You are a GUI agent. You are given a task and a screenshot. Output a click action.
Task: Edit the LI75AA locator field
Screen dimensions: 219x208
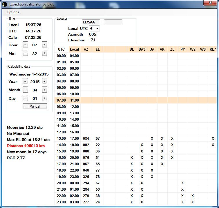click(91, 22)
